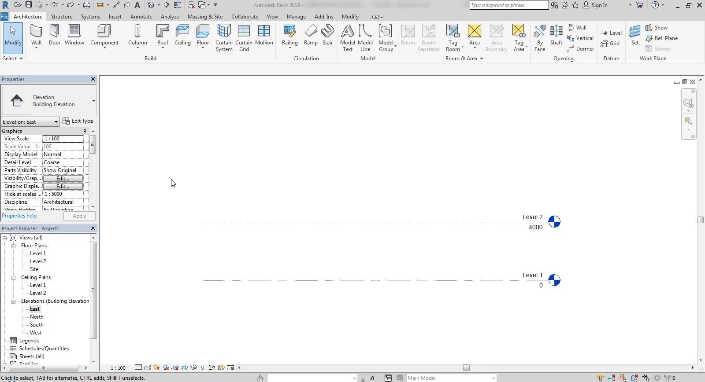705x382 pixels.
Task: Pick the Window tool in Build panel
Action: point(74,35)
